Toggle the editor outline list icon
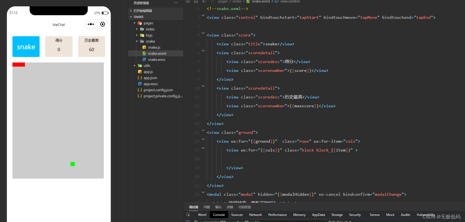 tap(188, 2)
